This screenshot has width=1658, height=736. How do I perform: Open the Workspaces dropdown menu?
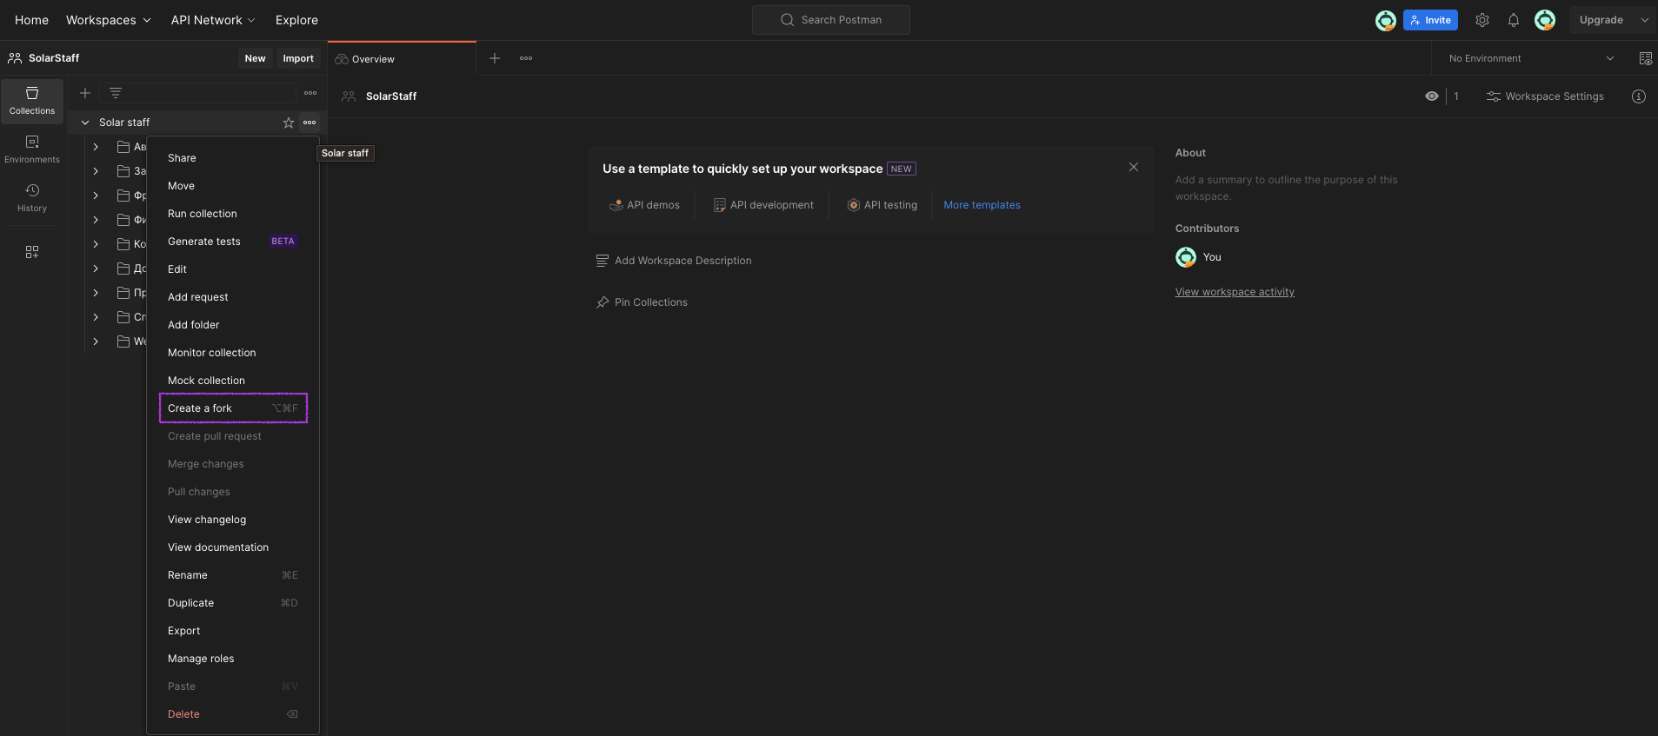[x=108, y=20]
